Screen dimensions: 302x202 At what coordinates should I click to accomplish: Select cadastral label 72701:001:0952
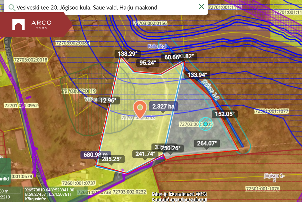(x=21, y=106)
